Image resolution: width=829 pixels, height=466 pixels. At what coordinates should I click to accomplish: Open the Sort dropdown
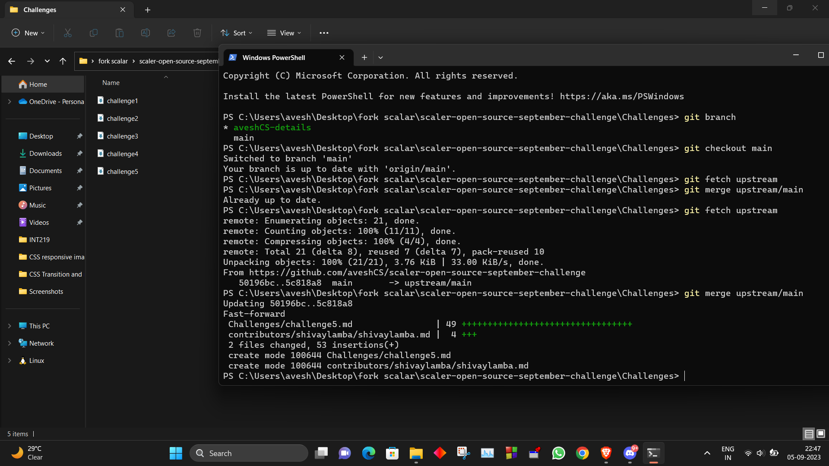click(236, 32)
